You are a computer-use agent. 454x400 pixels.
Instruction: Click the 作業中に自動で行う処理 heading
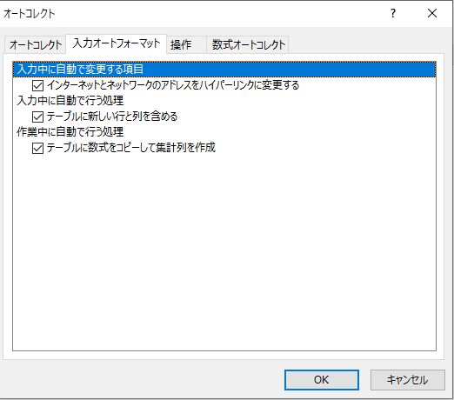[x=70, y=132]
